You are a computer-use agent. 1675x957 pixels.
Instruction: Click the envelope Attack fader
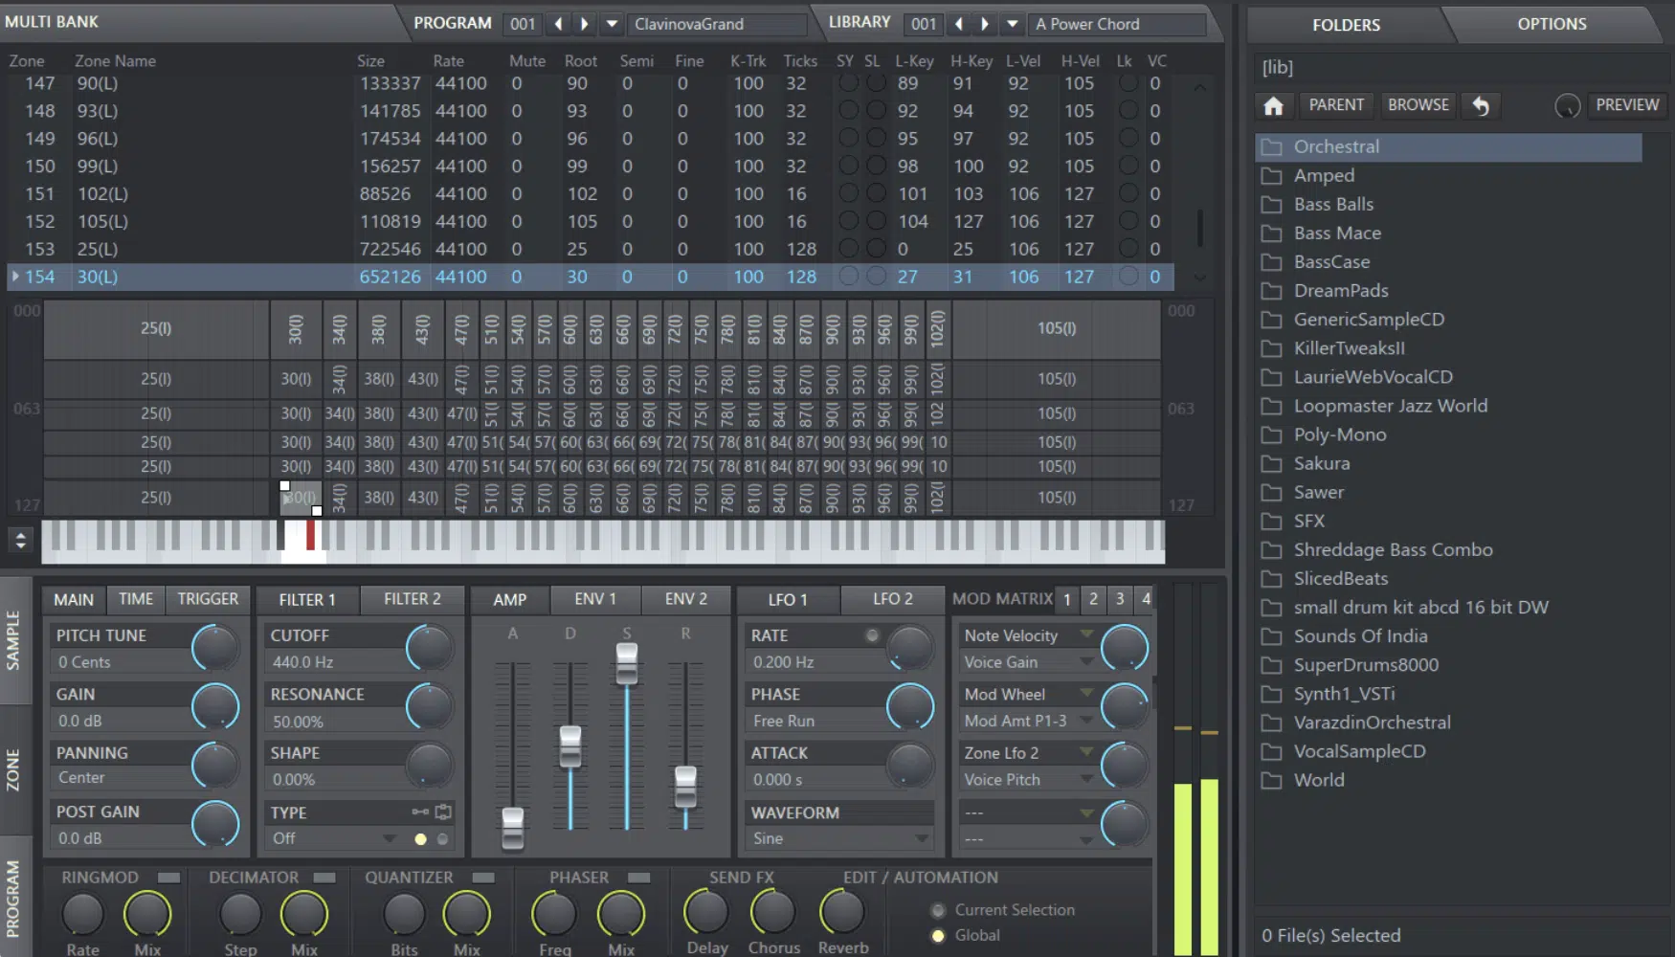[513, 829]
